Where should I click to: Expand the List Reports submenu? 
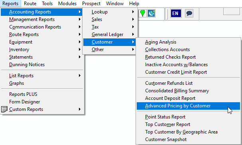pyautogui.click(x=42, y=76)
